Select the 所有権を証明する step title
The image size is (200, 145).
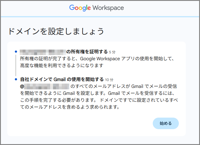pos(87,52)
